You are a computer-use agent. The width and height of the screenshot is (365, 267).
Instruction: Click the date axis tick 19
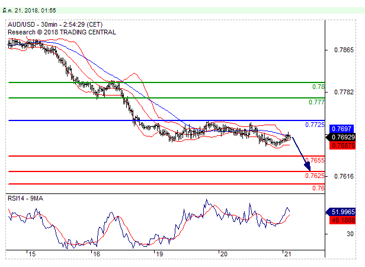tap(159, 254)
